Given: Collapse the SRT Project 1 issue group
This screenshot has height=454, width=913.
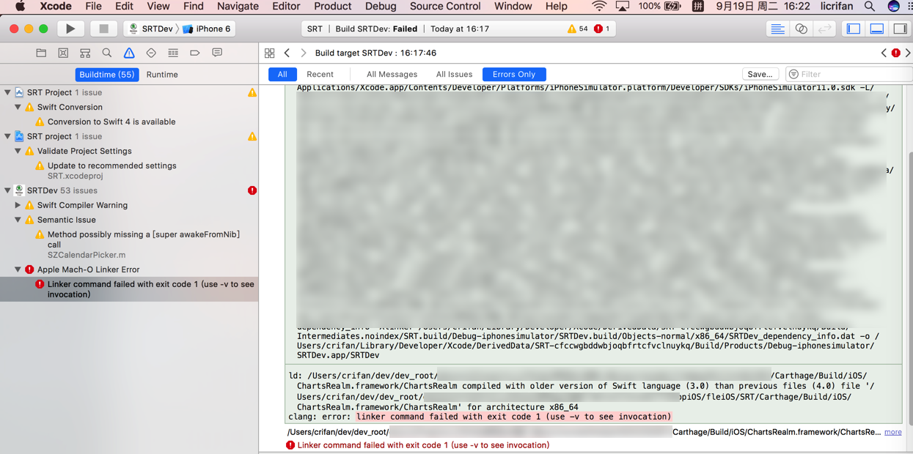Looking at the screenshot, I should point(8,92).
